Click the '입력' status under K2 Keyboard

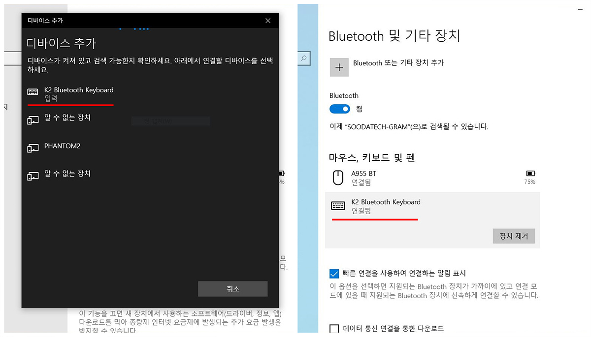pos(51,99)
